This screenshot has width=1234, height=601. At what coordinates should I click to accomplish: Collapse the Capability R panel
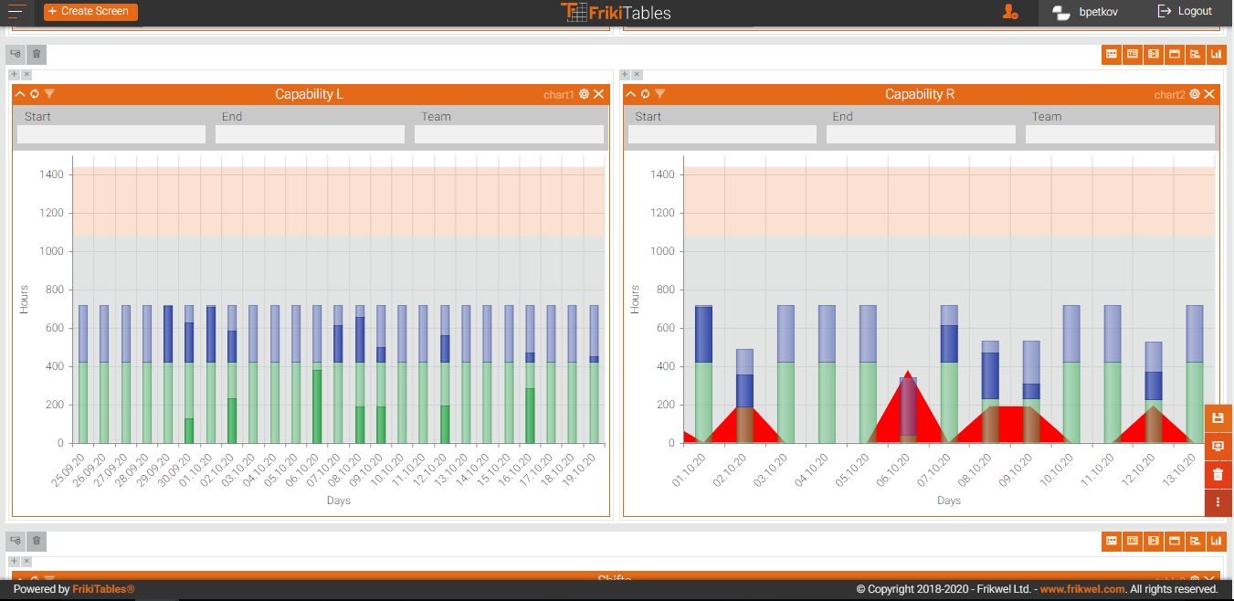[x=630, y=94]
